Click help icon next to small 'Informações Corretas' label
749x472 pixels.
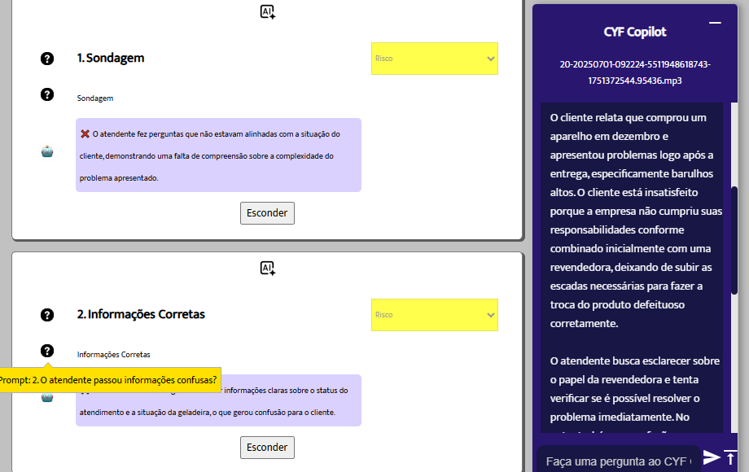47,351
